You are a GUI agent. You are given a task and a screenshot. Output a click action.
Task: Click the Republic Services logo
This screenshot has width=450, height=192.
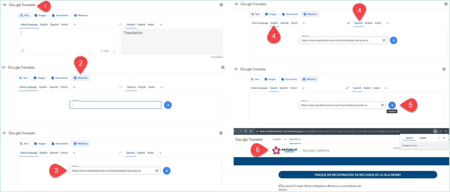point(285,150)
